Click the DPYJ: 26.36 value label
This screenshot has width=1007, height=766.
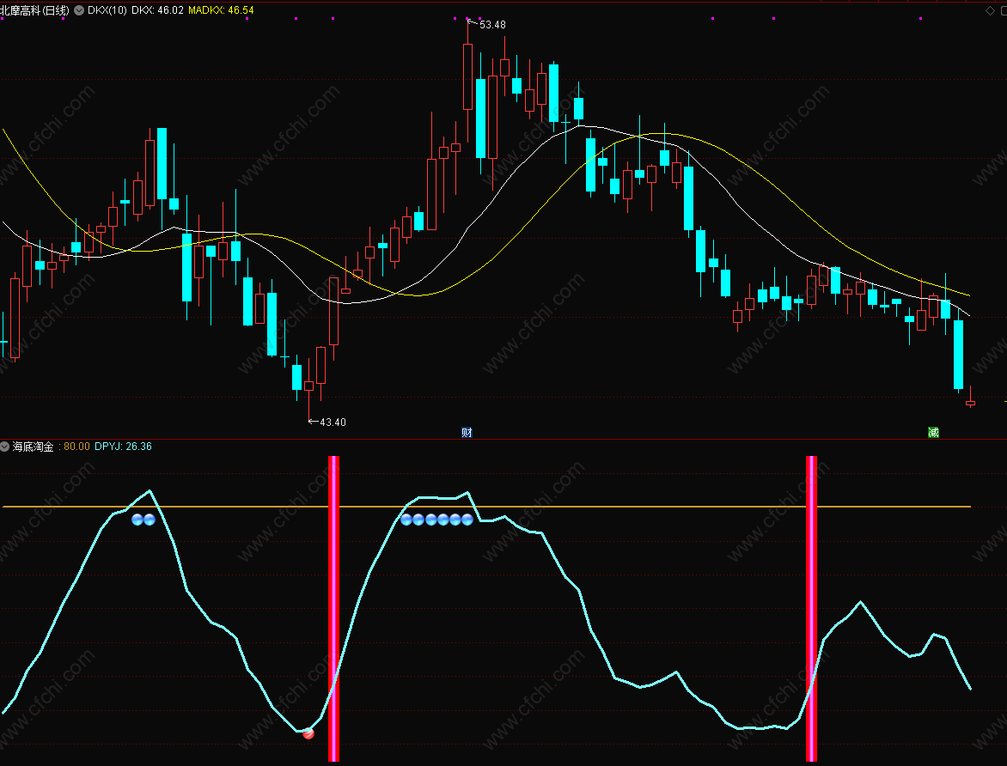point(124,447)
